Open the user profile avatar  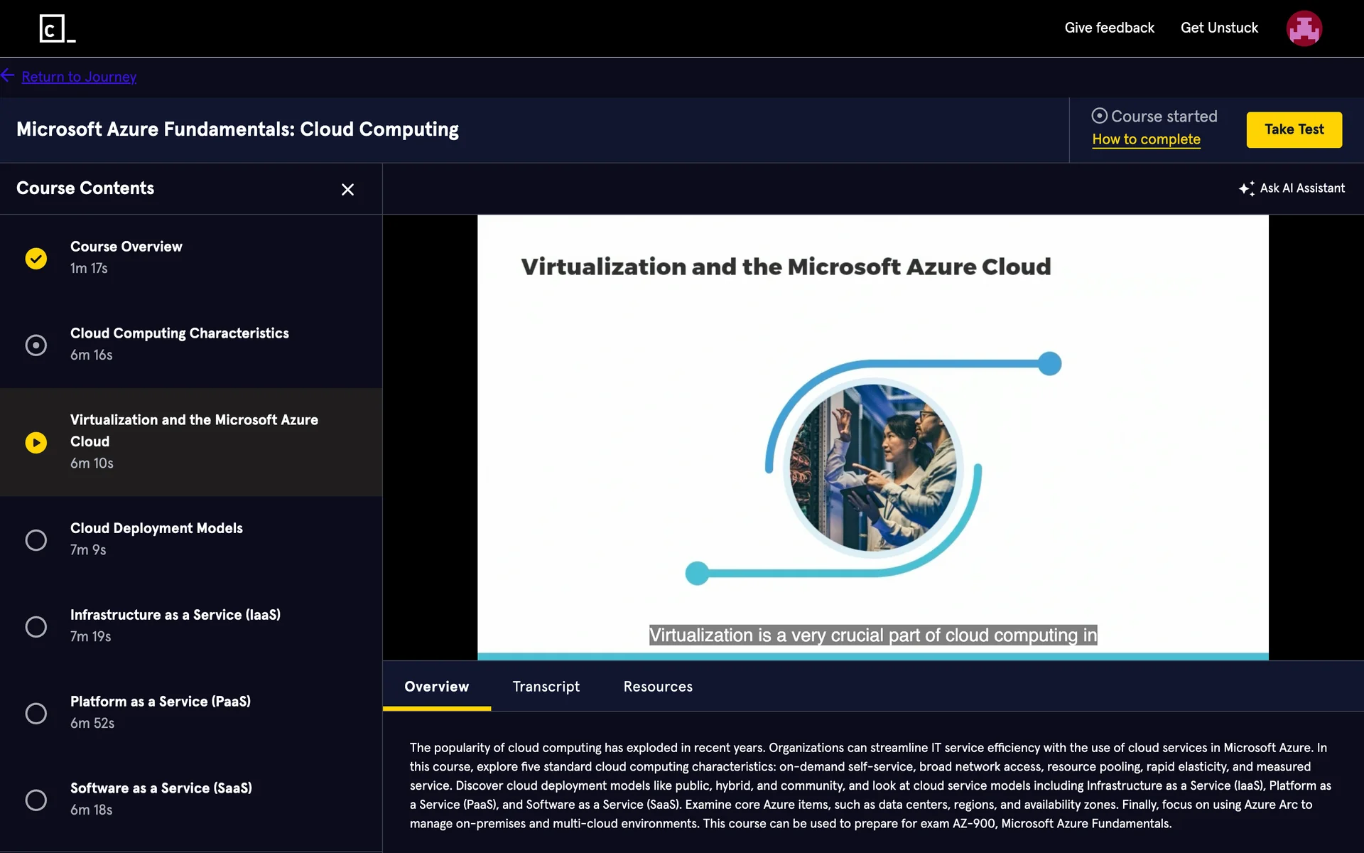pyautogui.click(x=1304, y=28)
